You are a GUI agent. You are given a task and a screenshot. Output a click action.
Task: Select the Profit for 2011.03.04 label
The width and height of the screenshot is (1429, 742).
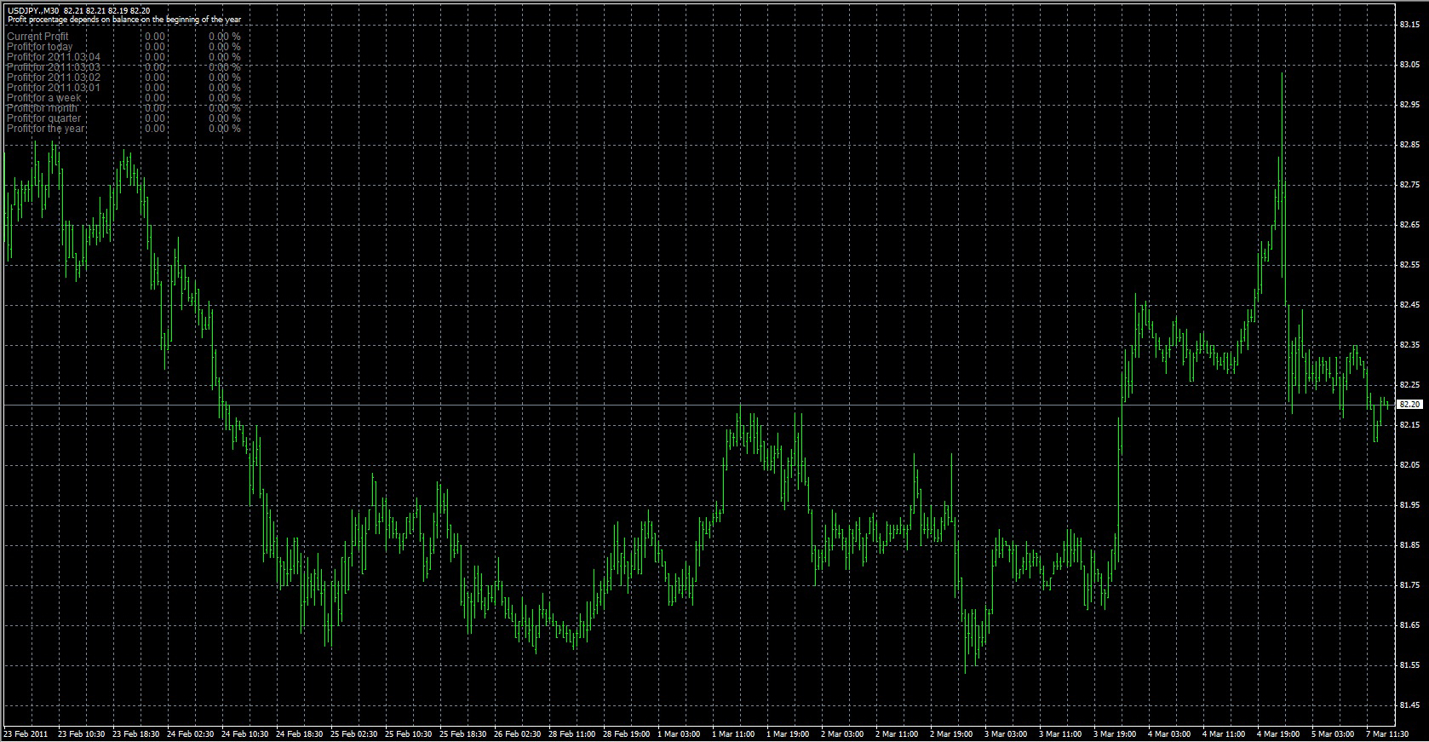tap(53, 57)
